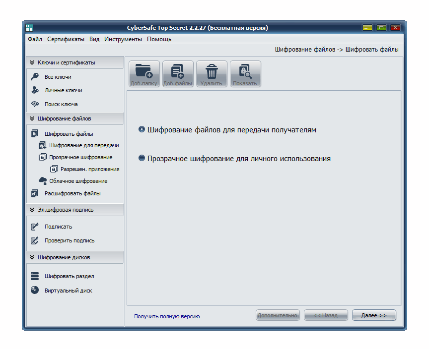Open All Keys via key icon
This screenshot has height=349, width=429.
tap(35, 77)
